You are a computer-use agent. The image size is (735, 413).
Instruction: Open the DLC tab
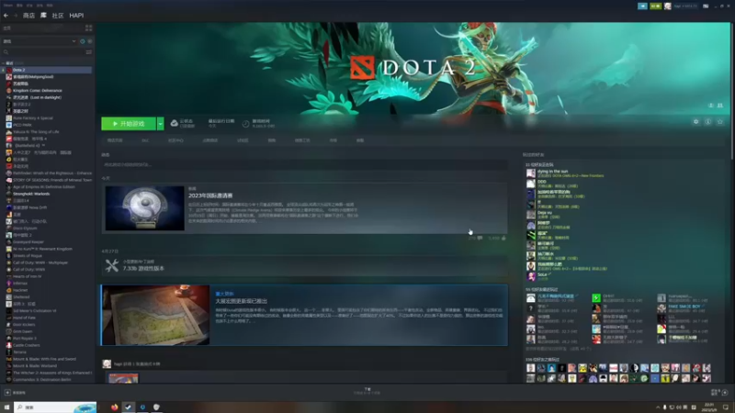coord(145,140)
